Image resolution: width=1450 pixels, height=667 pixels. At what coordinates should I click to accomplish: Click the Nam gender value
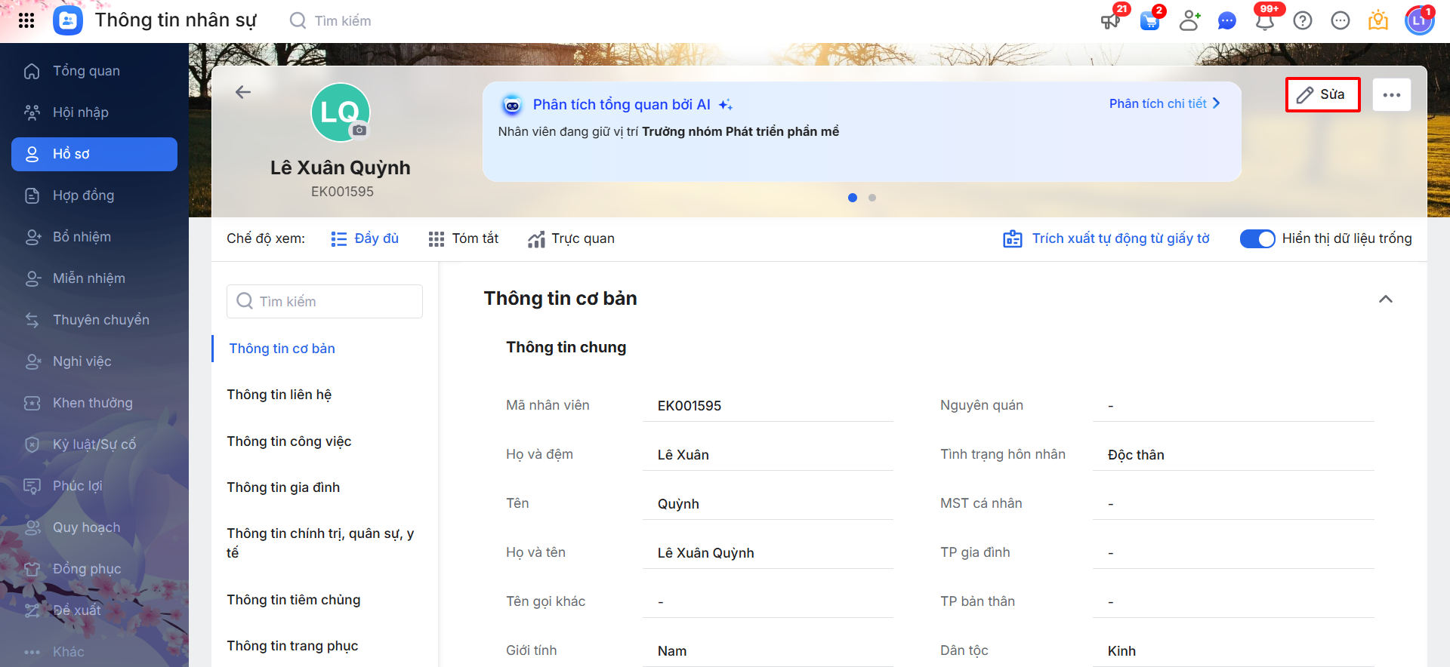(x=767, y=651)
